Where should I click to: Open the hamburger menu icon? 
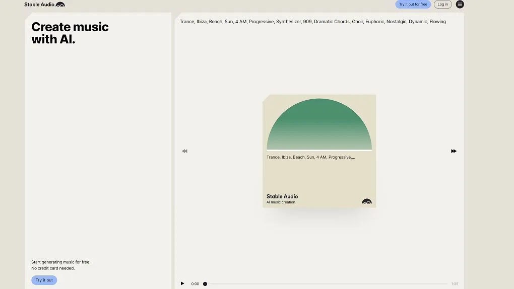coord(460,4)
